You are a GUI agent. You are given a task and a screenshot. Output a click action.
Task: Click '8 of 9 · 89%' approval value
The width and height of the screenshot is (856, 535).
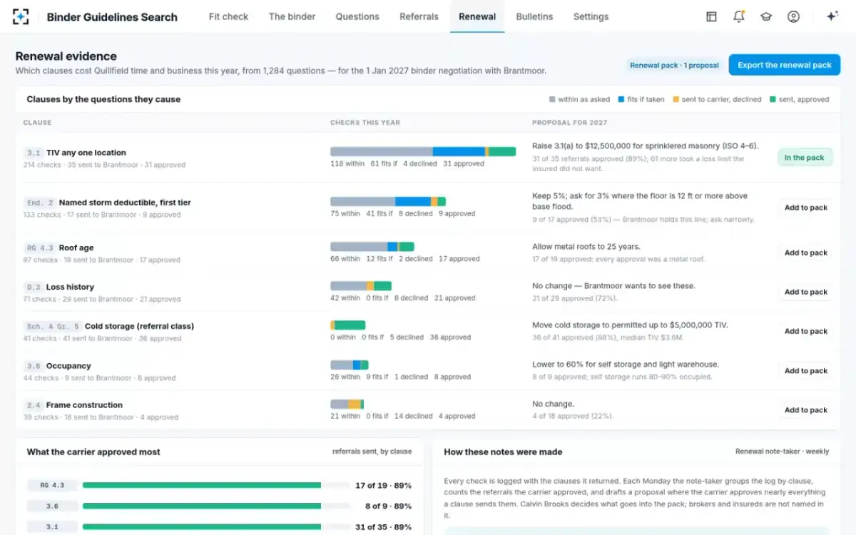point(388,506)
